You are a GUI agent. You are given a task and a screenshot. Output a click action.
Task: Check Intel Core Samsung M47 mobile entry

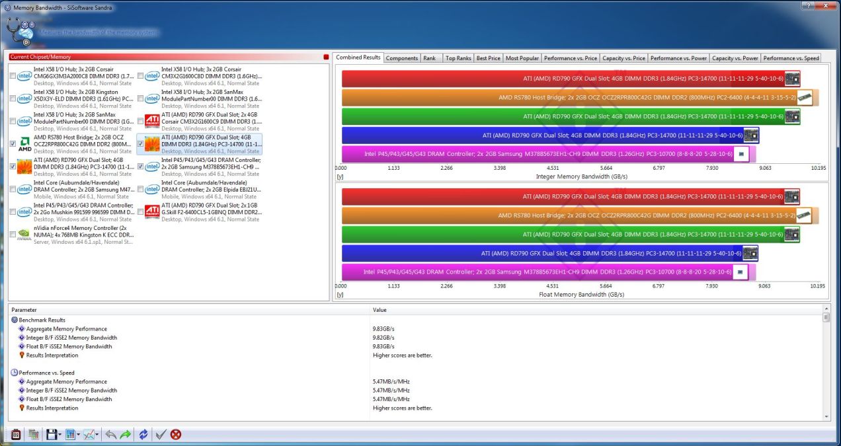click(x=13, y=189)
